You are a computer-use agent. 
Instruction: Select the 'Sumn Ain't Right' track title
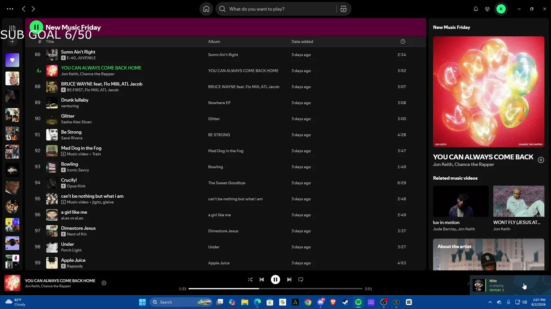(78, 52)
